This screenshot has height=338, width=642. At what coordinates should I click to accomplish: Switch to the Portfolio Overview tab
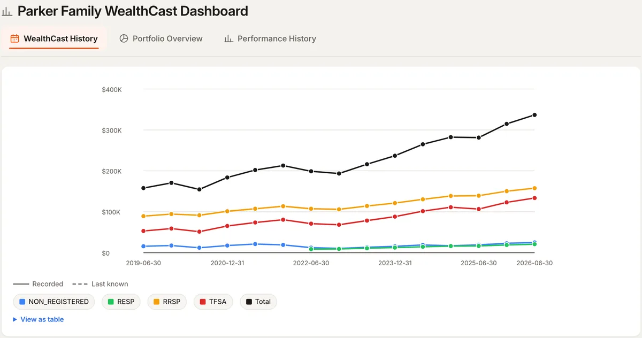(x=161, y=39)
